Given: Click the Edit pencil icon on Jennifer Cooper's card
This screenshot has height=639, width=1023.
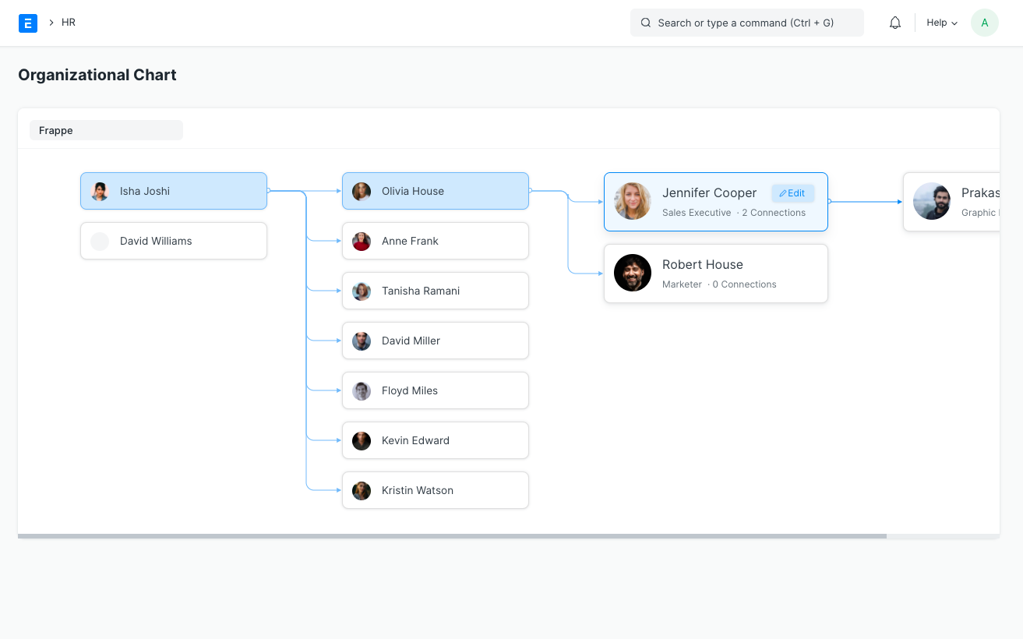Looking at the screenshot, I should 792,192.
